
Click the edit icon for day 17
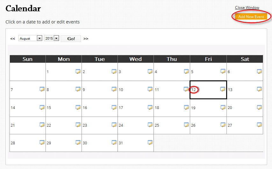pyautogui.click(x=150, y=107)
